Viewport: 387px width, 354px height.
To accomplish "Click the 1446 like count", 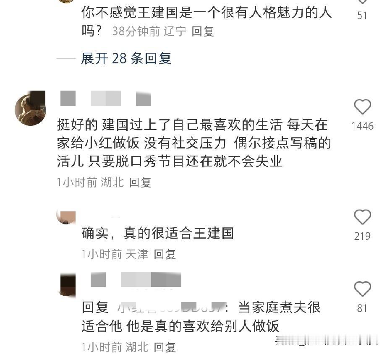I will (x=362, y=126).
